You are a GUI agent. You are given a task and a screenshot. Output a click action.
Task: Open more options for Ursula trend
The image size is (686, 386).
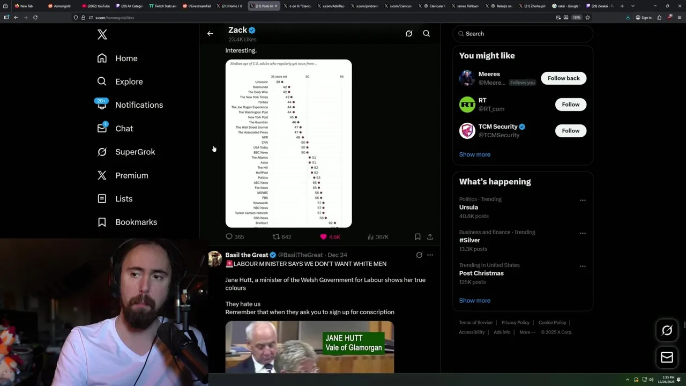(x=583, y=200)
